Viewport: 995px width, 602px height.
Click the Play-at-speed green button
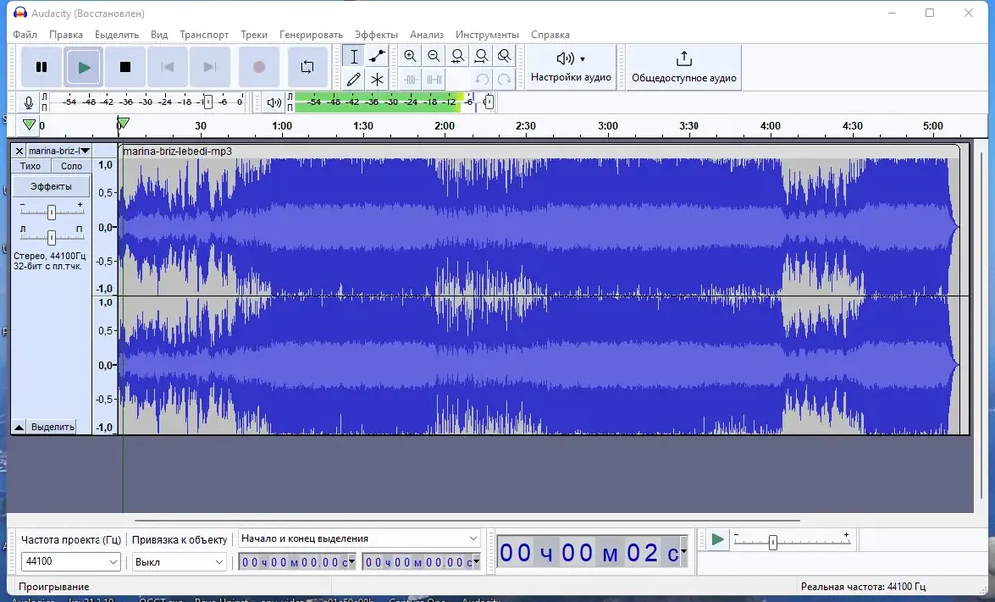(717, 540)
